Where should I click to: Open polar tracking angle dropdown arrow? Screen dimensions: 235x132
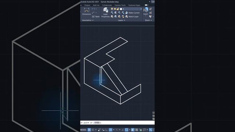tap(113, 130)
